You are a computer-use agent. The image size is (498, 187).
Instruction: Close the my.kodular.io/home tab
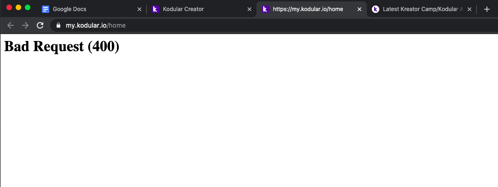point(359,9)
